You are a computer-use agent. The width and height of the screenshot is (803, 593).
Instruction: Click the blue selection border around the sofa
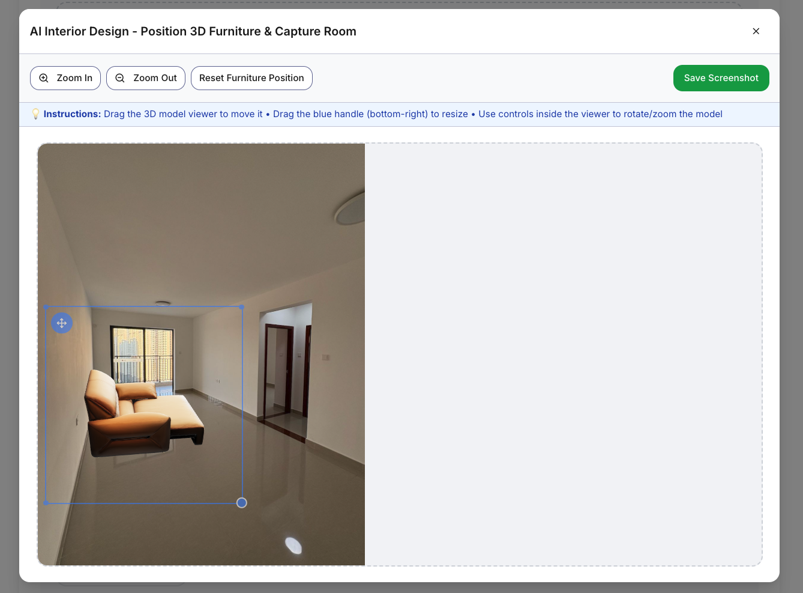click(x=144, y=307)
